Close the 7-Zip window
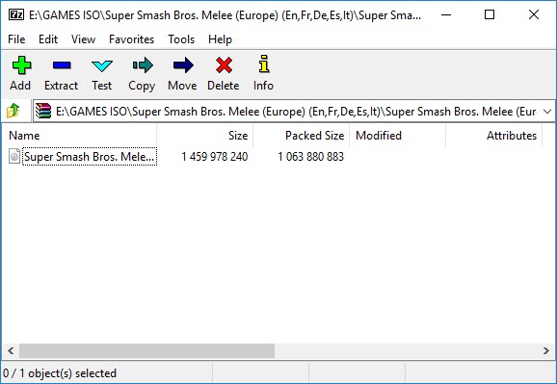Image resolution: width=557 pixels, height=384 pixels. [534, 14]
